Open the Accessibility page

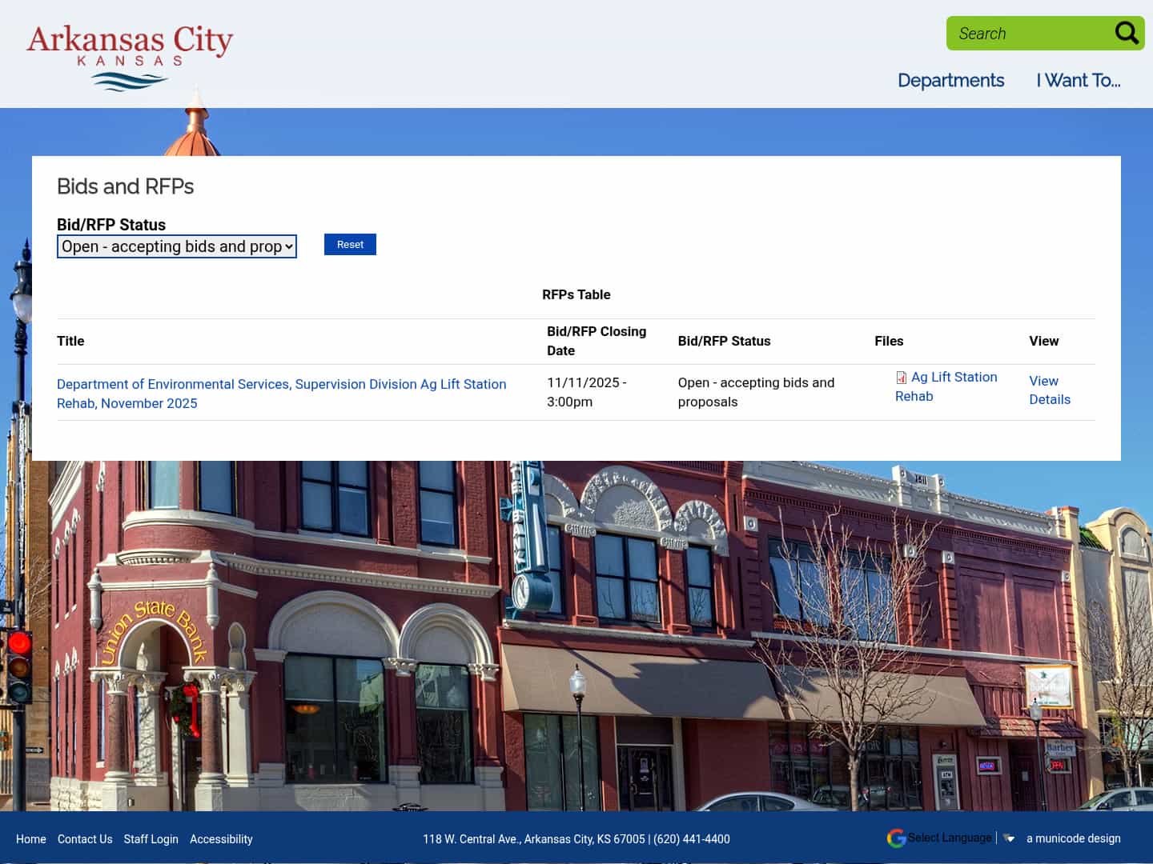click(221, 839)
